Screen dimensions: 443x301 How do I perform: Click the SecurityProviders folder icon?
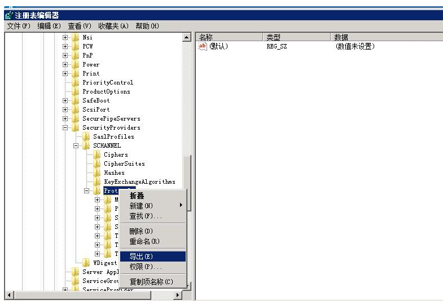pyautogui.click(x=76, y=127)
